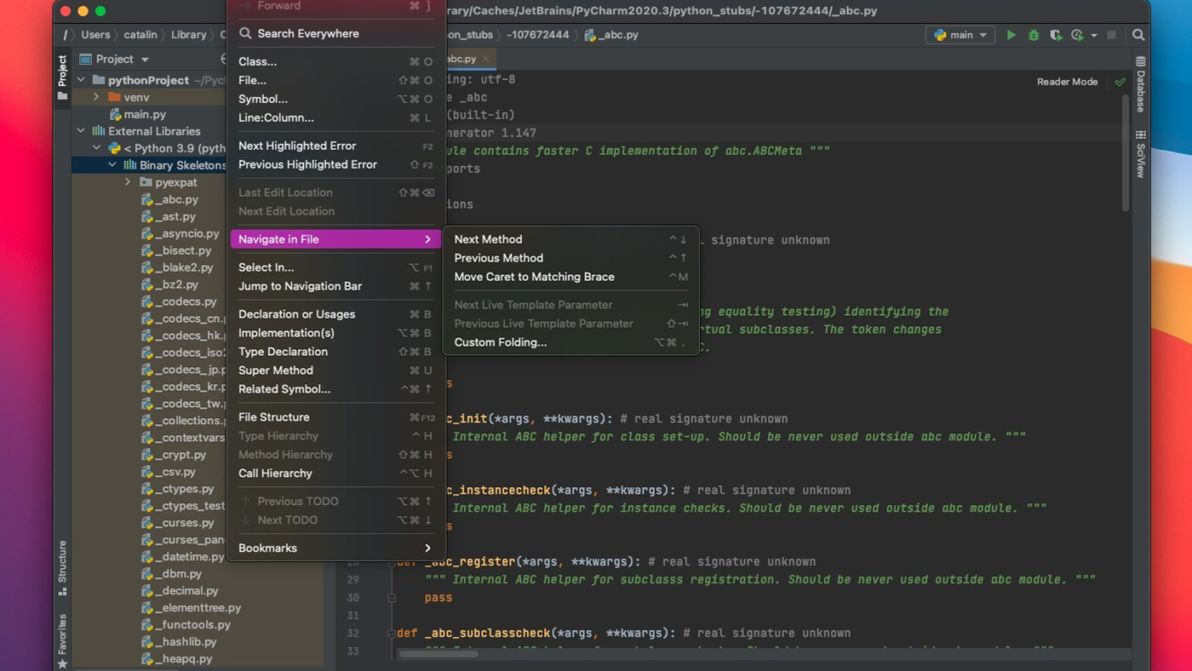Image resolution: width=1192 pixels, height=671 pixels.
Task: Open Search Everywhere magnifier in toolbar
Action: 1138,35
